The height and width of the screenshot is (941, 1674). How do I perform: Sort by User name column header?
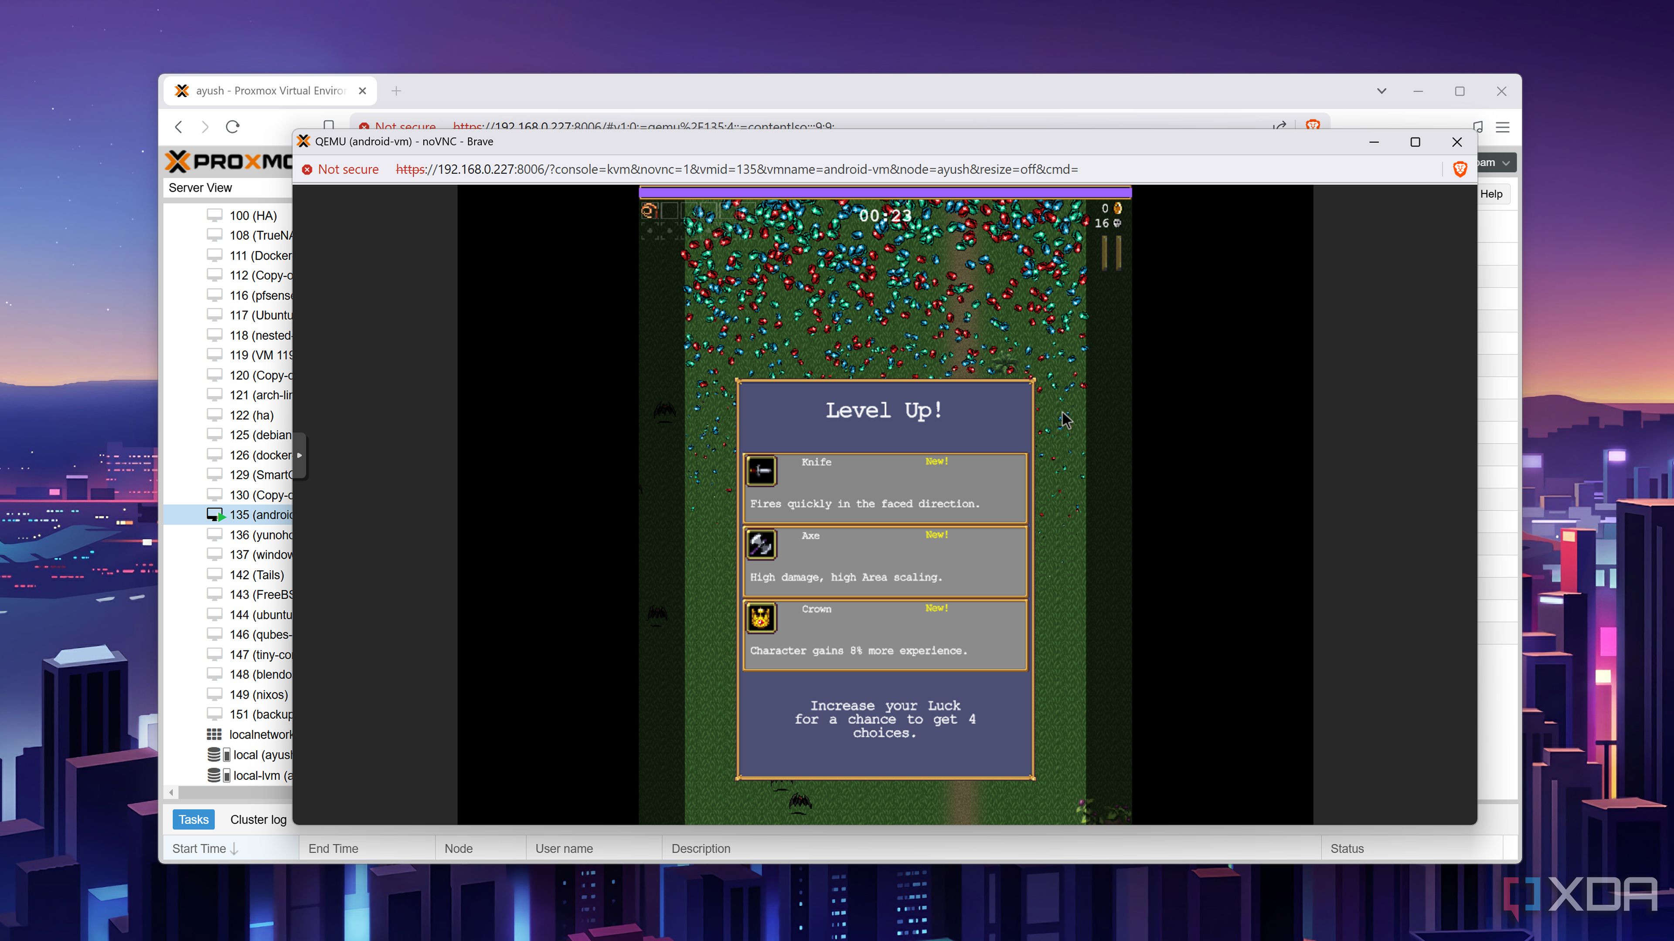[594, 849]
